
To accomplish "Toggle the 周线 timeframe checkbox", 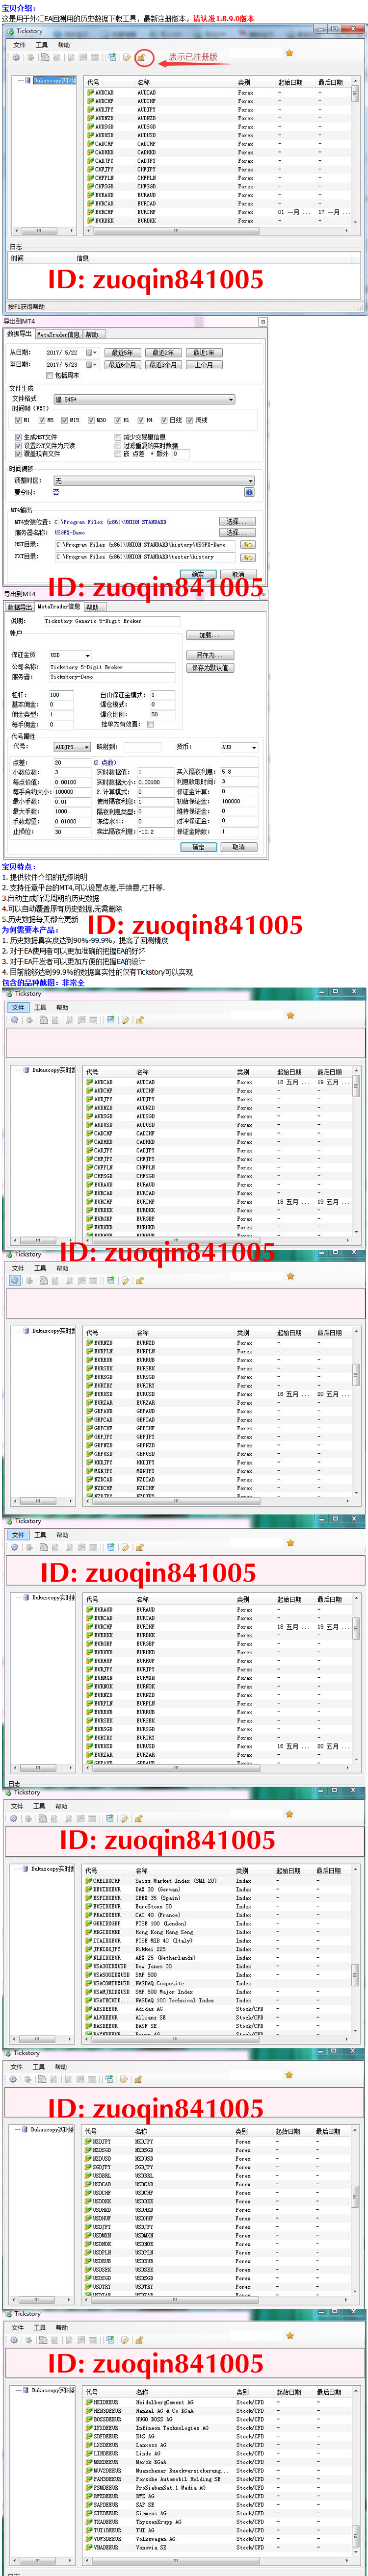I will pos(191,420).
